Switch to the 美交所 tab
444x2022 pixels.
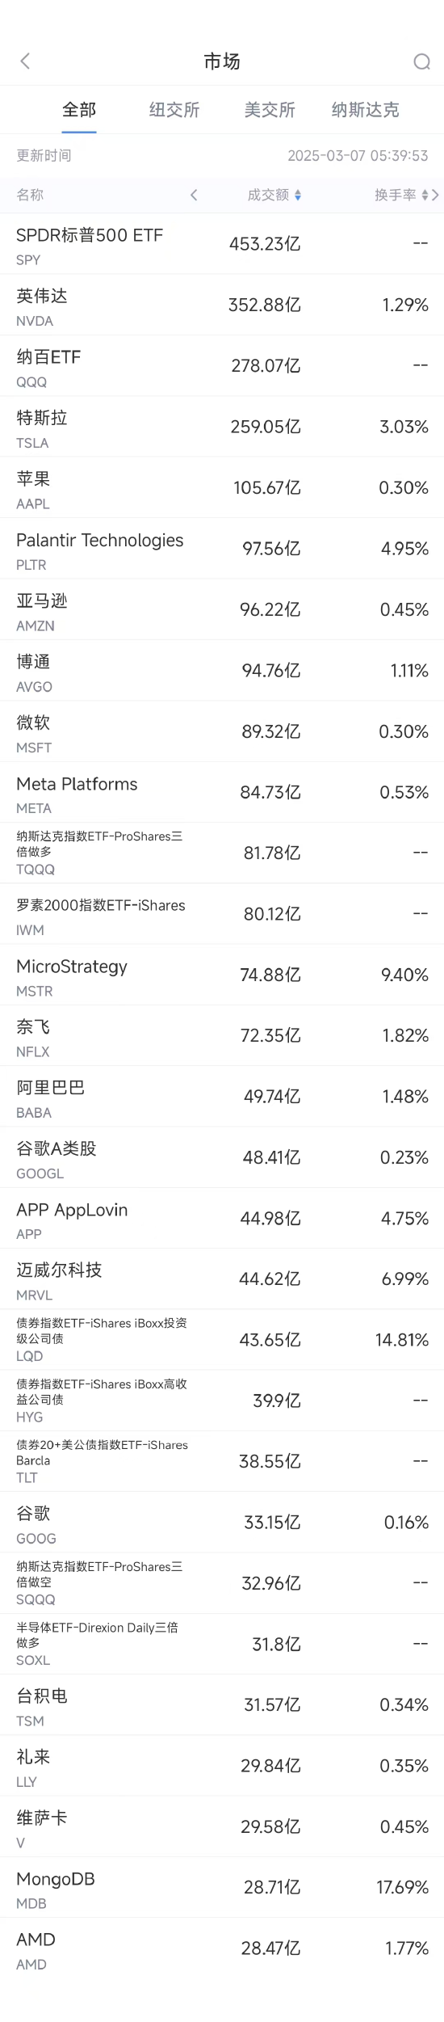[x=270, y=110]
